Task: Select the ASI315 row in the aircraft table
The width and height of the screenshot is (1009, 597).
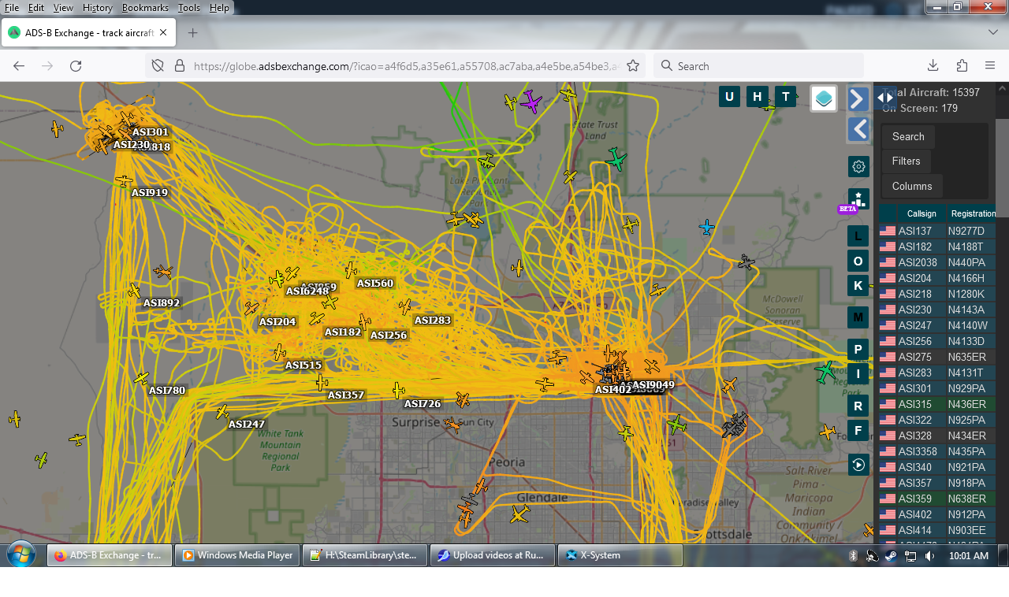Action: (x=937, y=404)
